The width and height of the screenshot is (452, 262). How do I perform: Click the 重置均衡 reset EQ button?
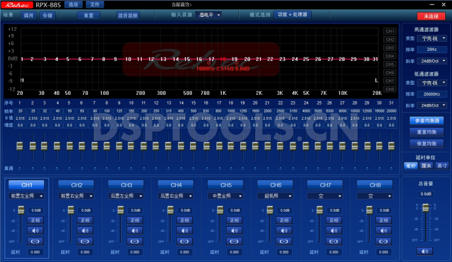427,132
